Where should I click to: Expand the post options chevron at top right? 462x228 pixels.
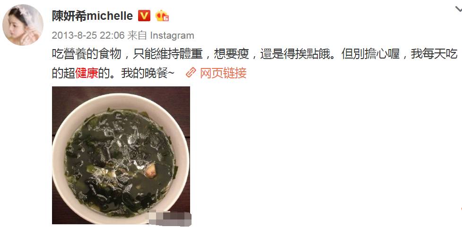click(459, 9)
